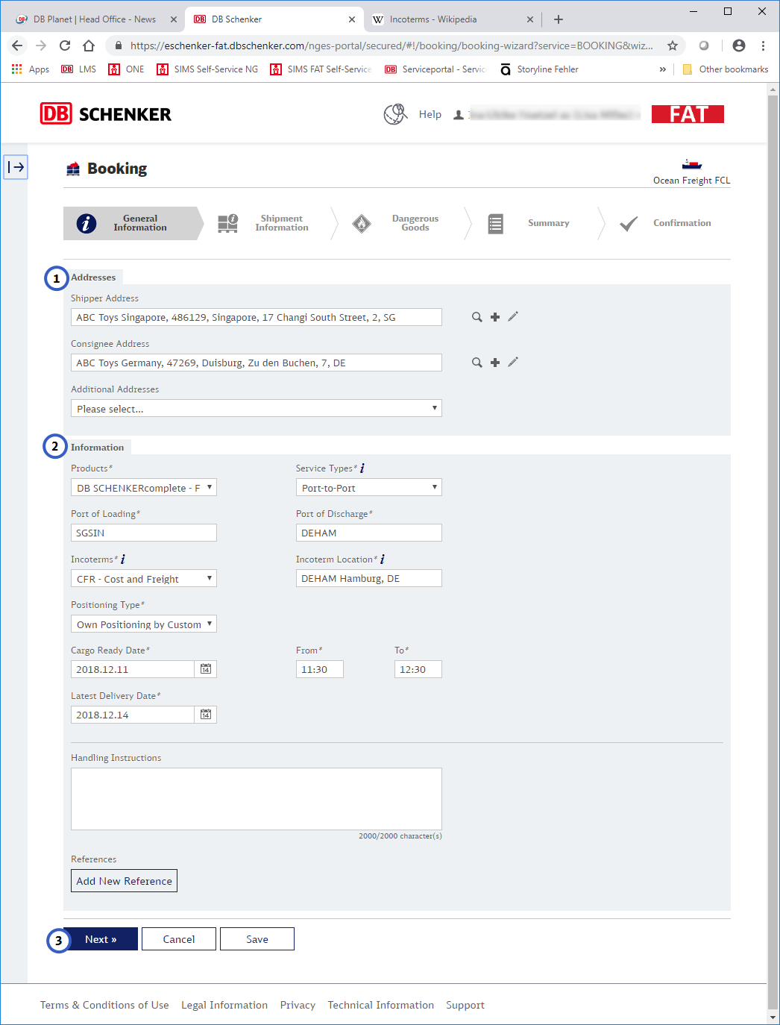780x1025 pixels.
Task: Go to Confirmation step
Action: 666,223
